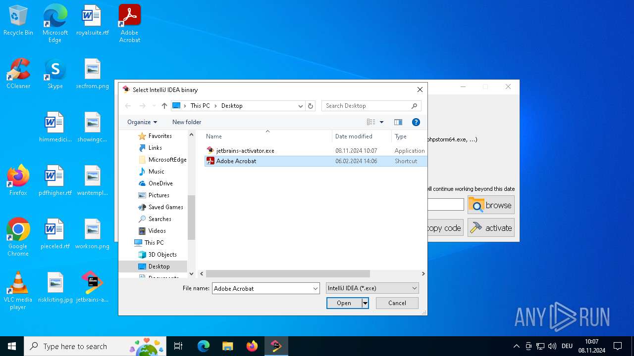Select CCleaner desktop shortcut
This screenshot has height=356, width=634.
[18, 74]
